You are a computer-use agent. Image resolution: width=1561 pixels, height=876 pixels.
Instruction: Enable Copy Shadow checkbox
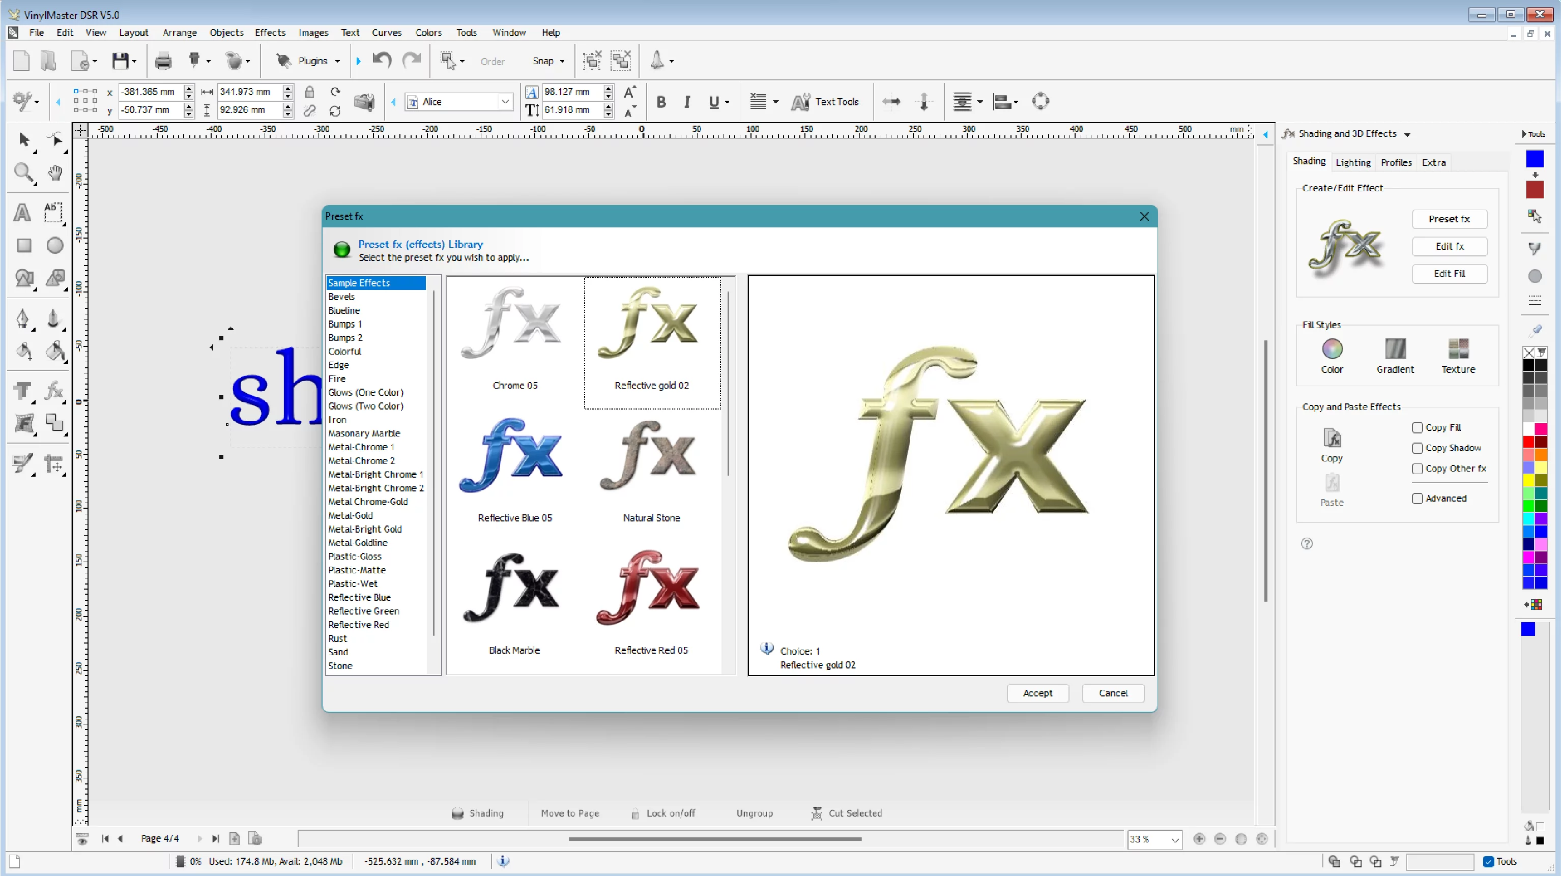[x=1418, y=448]
